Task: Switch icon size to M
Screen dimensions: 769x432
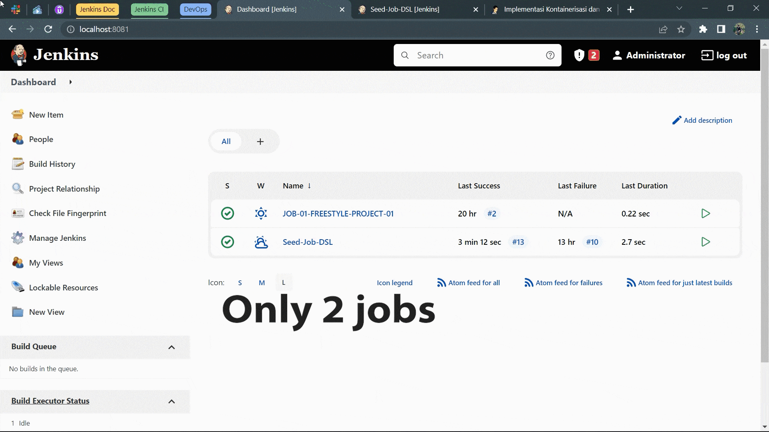Action: pyautogui.click(x=262, y=283)
